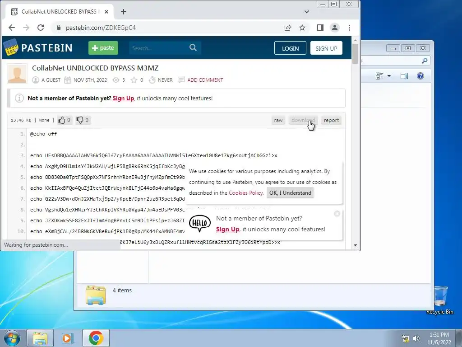Screen dimensions: 462x347
Task: Click the Explorer window search magnifier
Action: [425, 61]
